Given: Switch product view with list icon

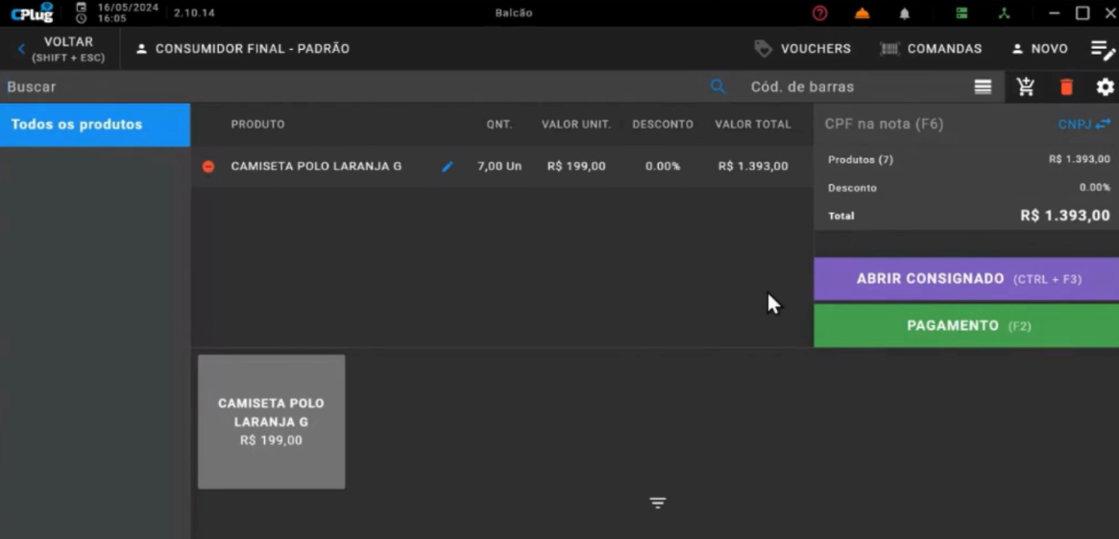Looking at the screenshot, I should pos(983,87).
